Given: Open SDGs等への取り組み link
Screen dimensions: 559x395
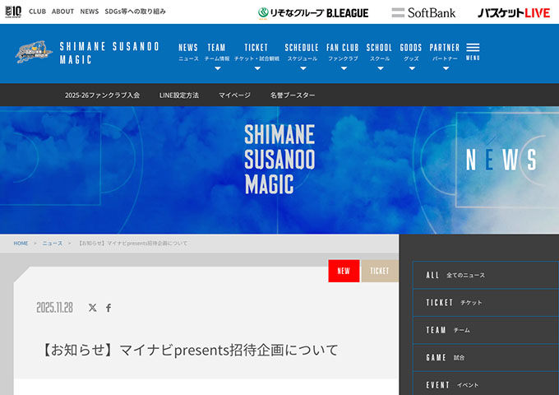Looking at the screenshot, I should (135, 12).
